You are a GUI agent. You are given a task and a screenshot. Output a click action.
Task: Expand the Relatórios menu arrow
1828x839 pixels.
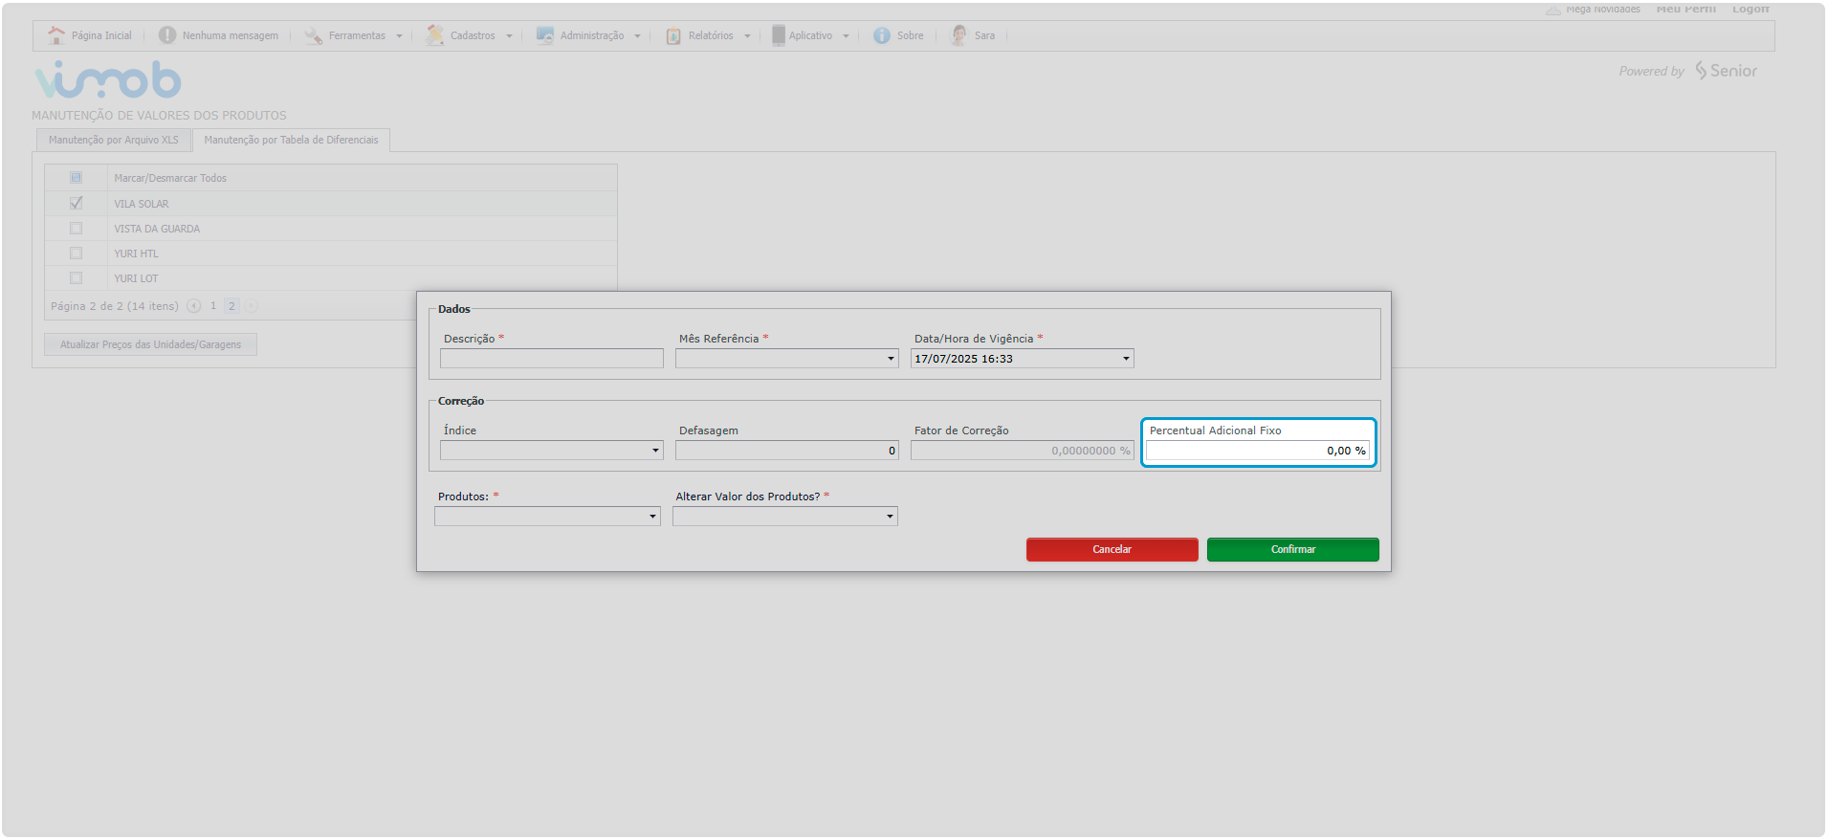click(747, 36)
